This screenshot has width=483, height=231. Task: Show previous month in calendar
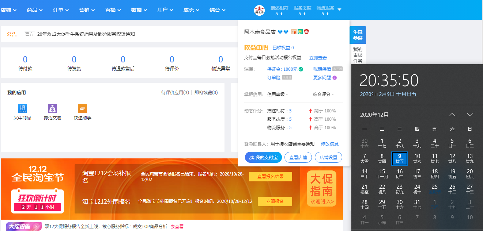click(452, 115)
